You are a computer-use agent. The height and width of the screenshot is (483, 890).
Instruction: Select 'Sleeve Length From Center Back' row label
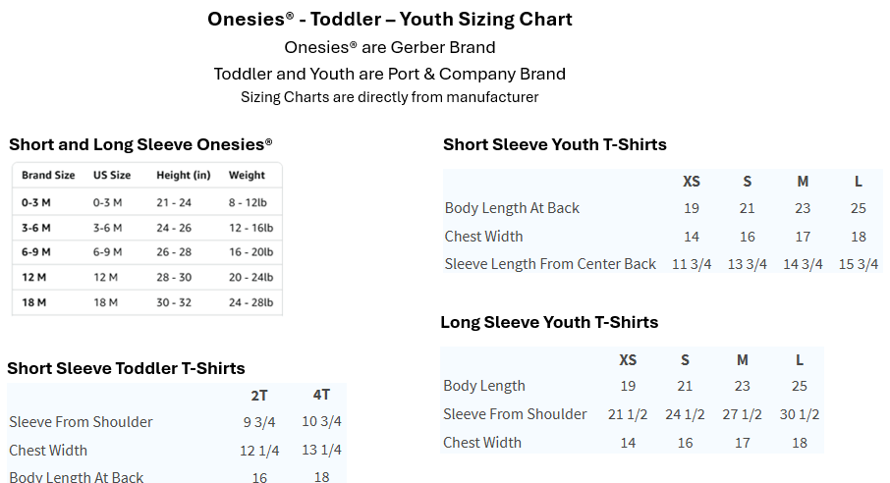550,264
